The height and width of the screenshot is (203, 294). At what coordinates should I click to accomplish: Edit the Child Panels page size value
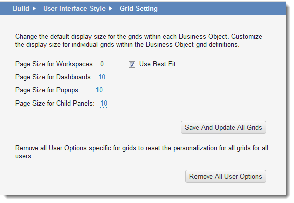pyautogui.click(x=104, y=104)
